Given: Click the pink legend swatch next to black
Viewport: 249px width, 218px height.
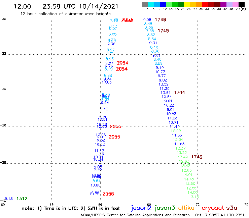Looking at the screenshot, I should click(x=235, y=4).
